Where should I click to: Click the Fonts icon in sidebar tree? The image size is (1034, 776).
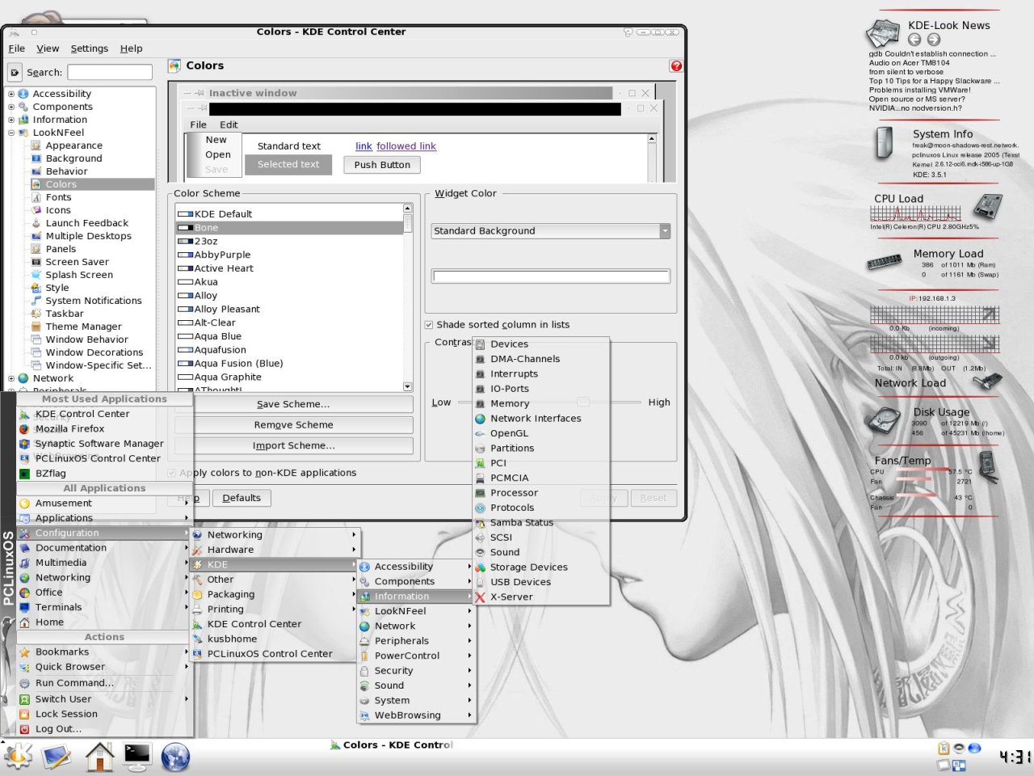[x=36, y=197]
